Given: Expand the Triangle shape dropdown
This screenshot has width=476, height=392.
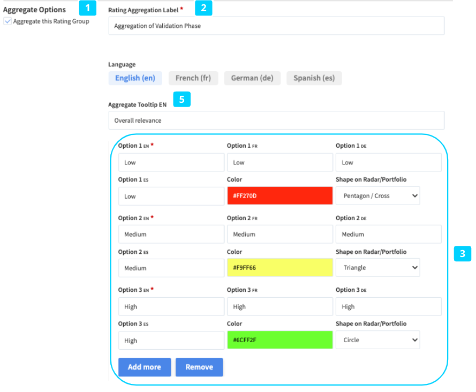Looking at the screenshot, I should point(377,268).
